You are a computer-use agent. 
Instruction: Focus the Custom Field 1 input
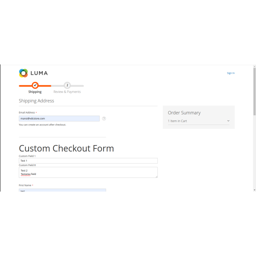pos(88,161)
